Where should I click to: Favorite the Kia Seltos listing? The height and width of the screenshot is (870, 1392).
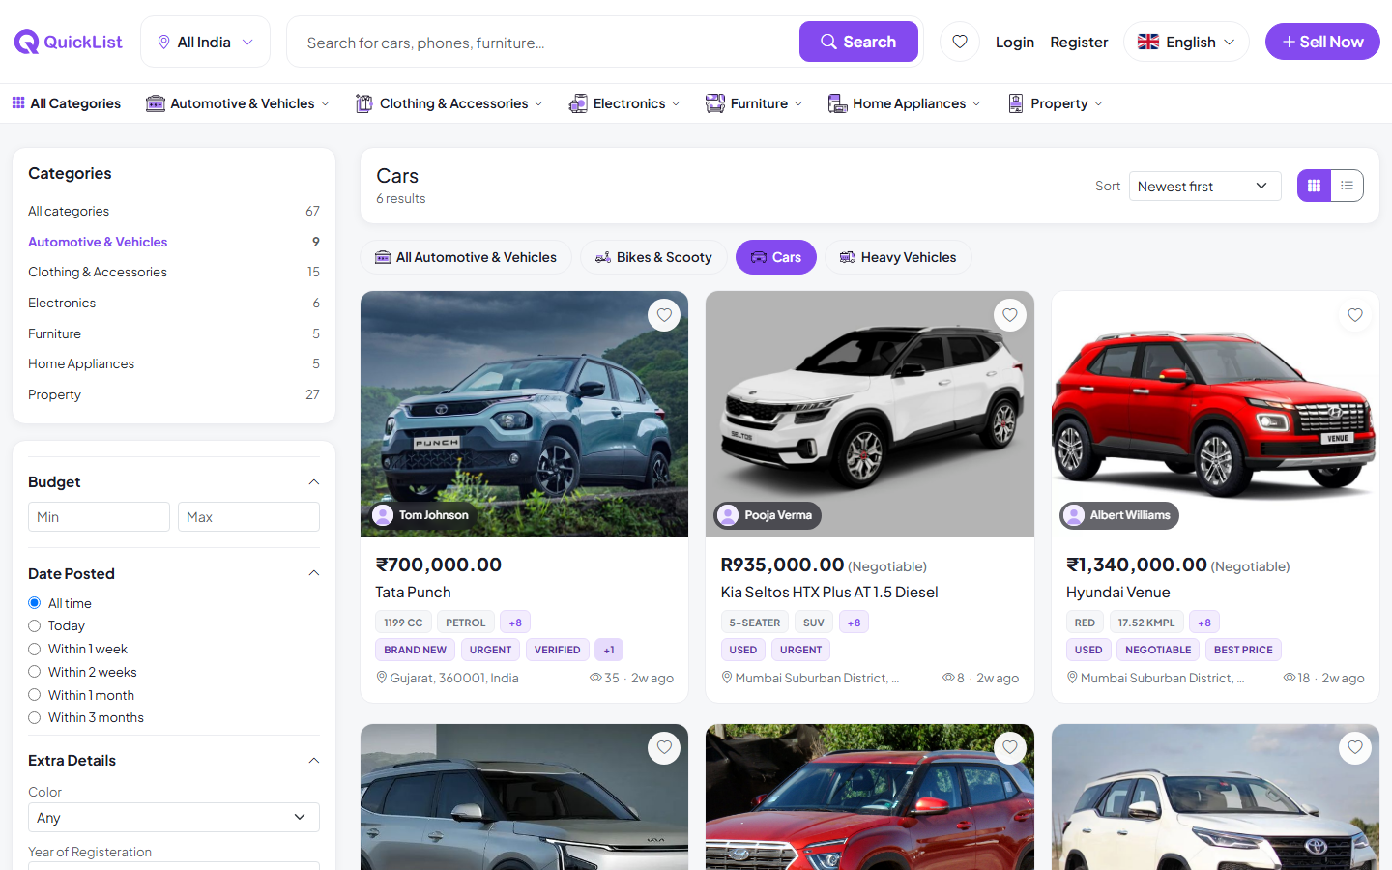[x=1010, y=315]
